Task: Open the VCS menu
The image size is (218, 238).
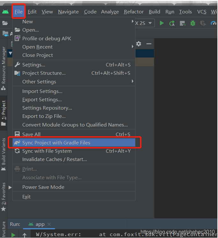Action: click(202, 12)
